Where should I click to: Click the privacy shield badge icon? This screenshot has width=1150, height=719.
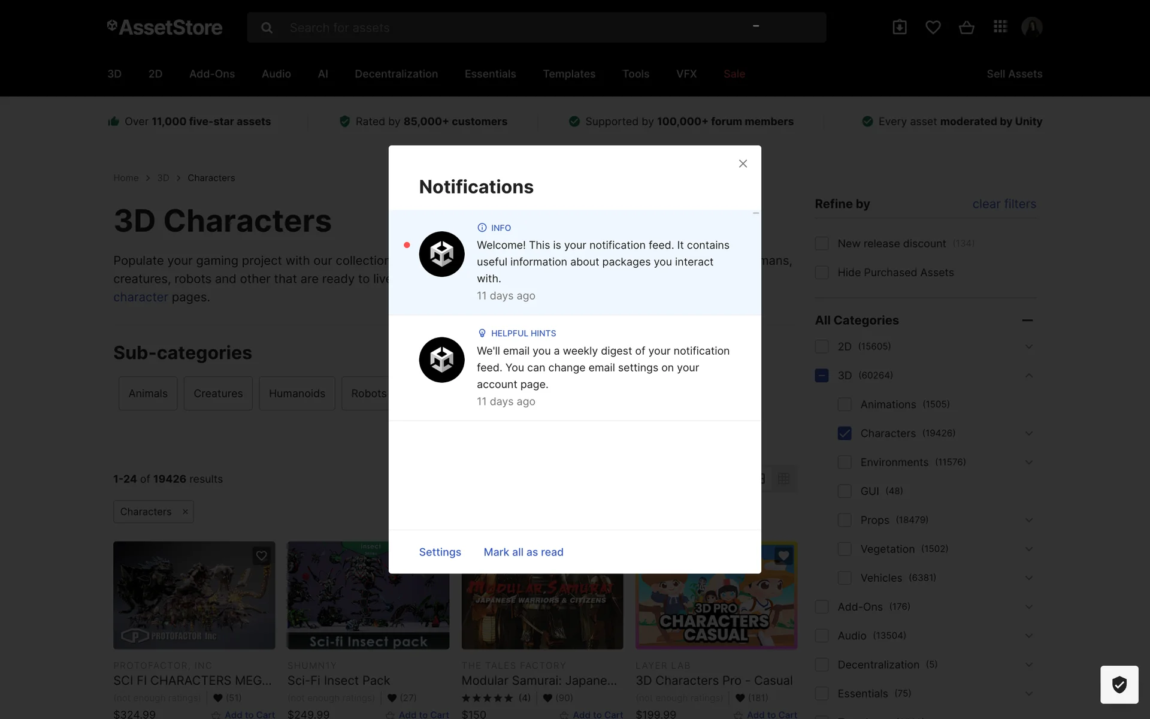coord(1119,684)
